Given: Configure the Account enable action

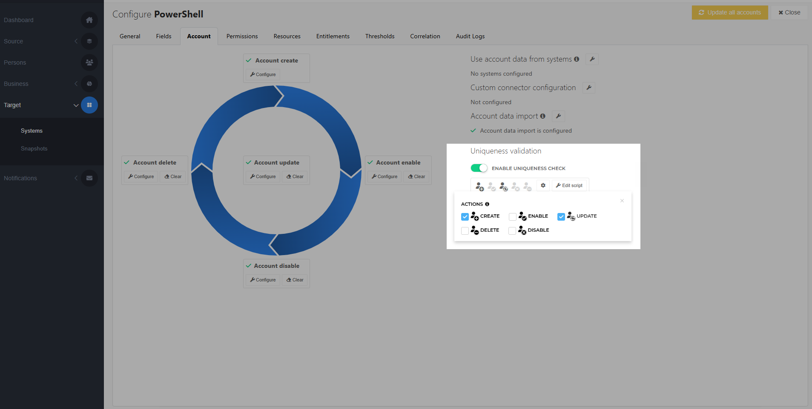Looking at the screenshot, I should tap(384, 176).
